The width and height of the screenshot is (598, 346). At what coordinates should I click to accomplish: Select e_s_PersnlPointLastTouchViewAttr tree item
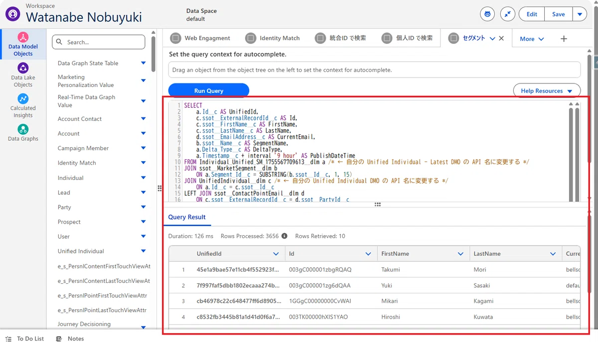[x=102, y=310]
